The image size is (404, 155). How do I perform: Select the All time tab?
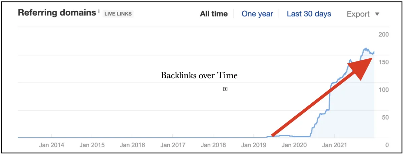[214, 14]
